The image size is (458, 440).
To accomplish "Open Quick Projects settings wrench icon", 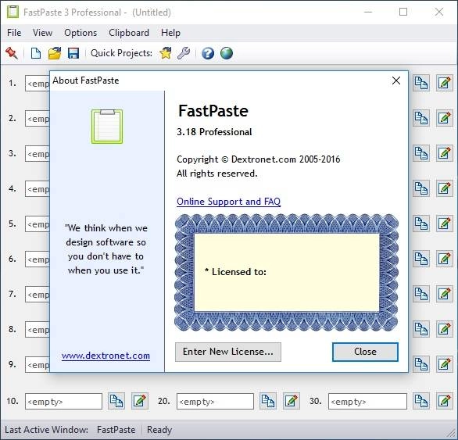I will (x=184, y=53).
